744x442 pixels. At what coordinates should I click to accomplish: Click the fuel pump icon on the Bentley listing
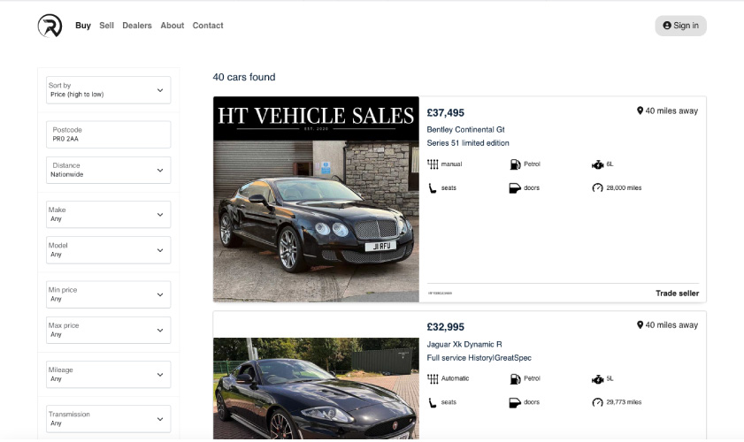(x=515, y=164)
